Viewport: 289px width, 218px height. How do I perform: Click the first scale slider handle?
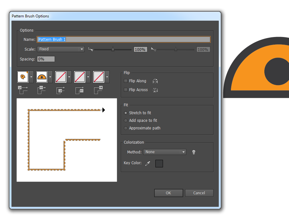[113, 49]
